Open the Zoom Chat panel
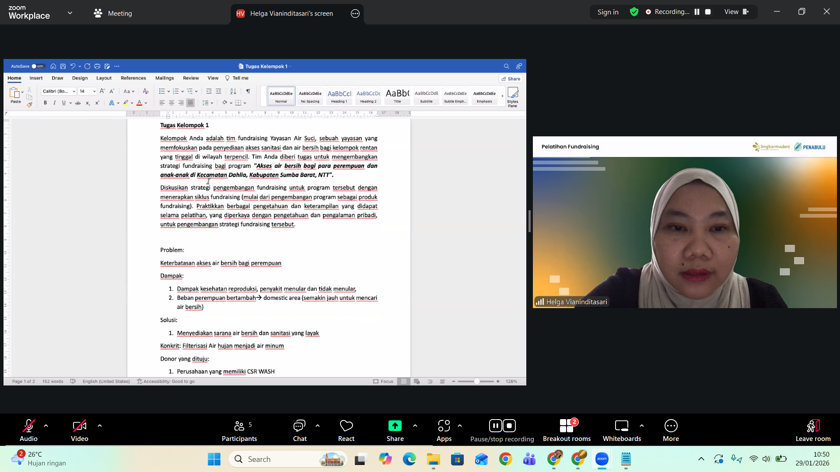 300,430
